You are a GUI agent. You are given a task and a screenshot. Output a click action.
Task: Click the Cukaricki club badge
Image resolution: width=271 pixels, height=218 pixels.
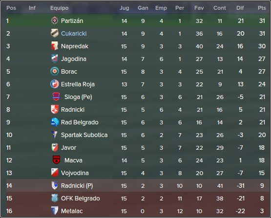click(54, 33)
